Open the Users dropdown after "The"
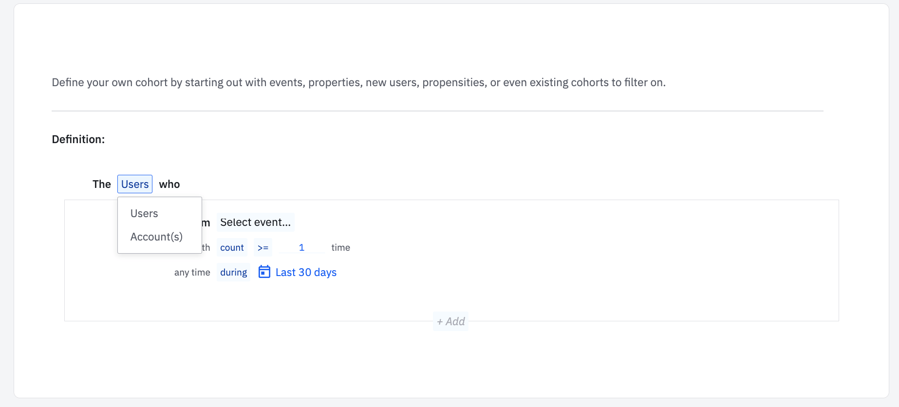Viewport: 899px width, 407px height. (x=135, y=184)
